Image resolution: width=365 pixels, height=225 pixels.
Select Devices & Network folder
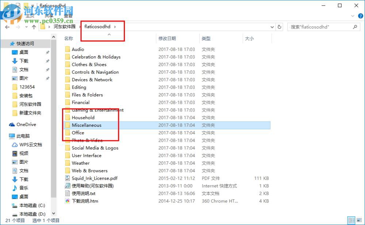point(92,80)
